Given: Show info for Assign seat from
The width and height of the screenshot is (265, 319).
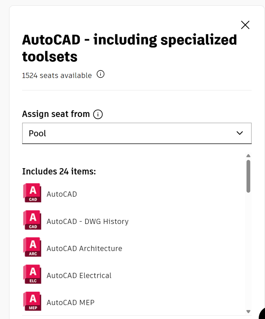Looking at the screenshot, I should tap(98, 115).
